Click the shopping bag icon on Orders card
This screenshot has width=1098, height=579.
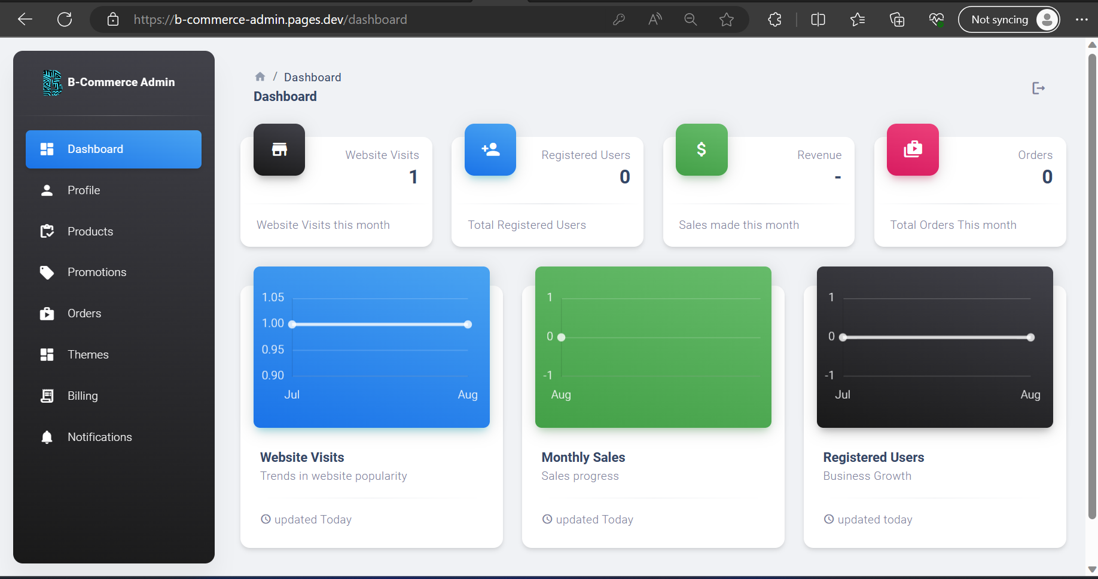912,149
